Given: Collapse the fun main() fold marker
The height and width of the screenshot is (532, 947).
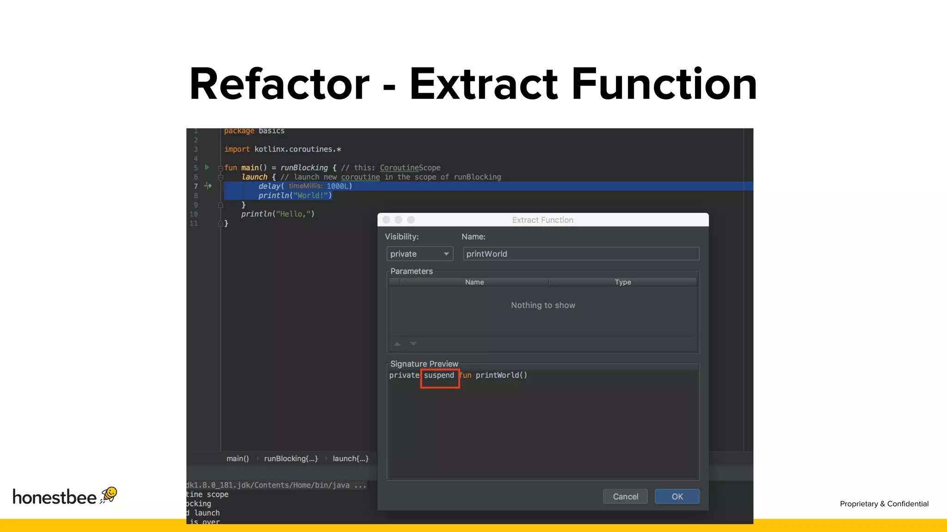Looking at the screenshot, I should [221, 168].
